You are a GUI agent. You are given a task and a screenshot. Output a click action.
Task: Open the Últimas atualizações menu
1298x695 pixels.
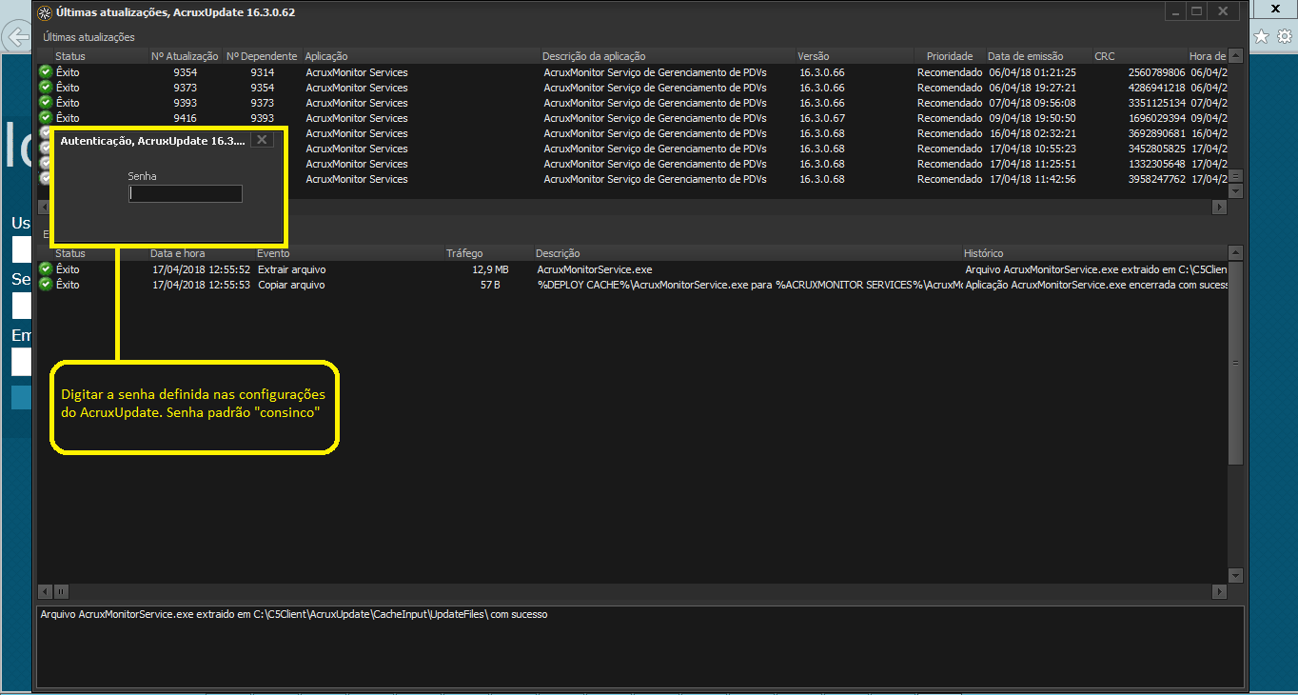[88, 37]
